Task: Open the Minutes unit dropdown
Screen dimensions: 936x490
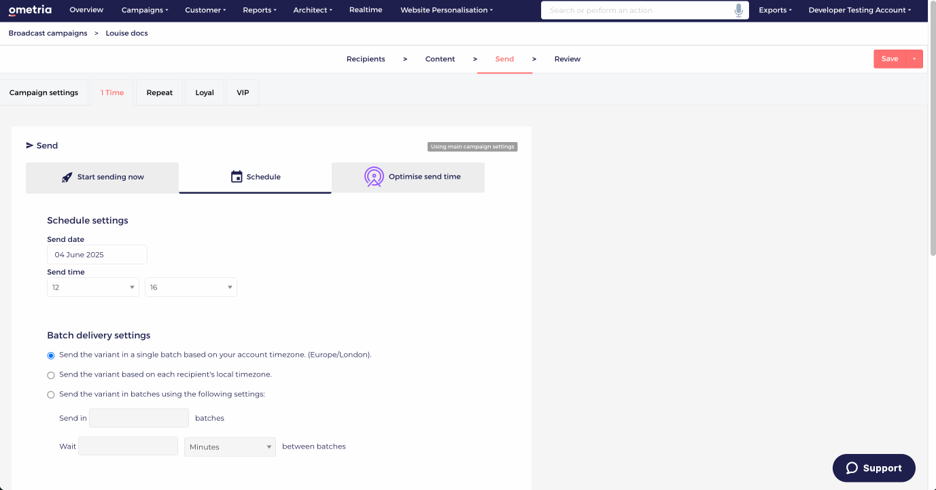Action: click(230, 447)
